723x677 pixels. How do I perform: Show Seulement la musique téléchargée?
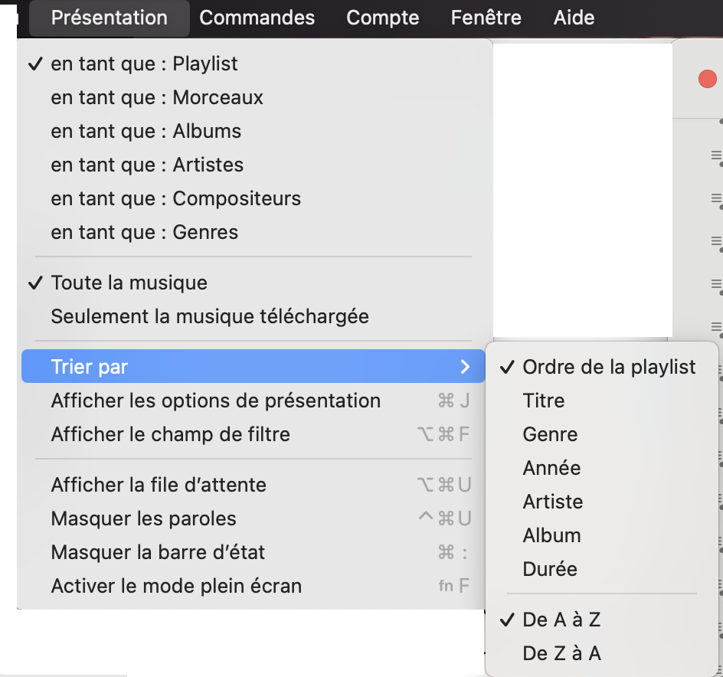pyautogui.click(x=210, y=316)
